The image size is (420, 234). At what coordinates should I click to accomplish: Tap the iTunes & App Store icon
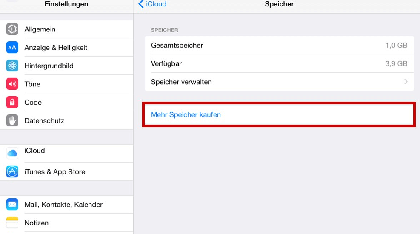[12, 172]
